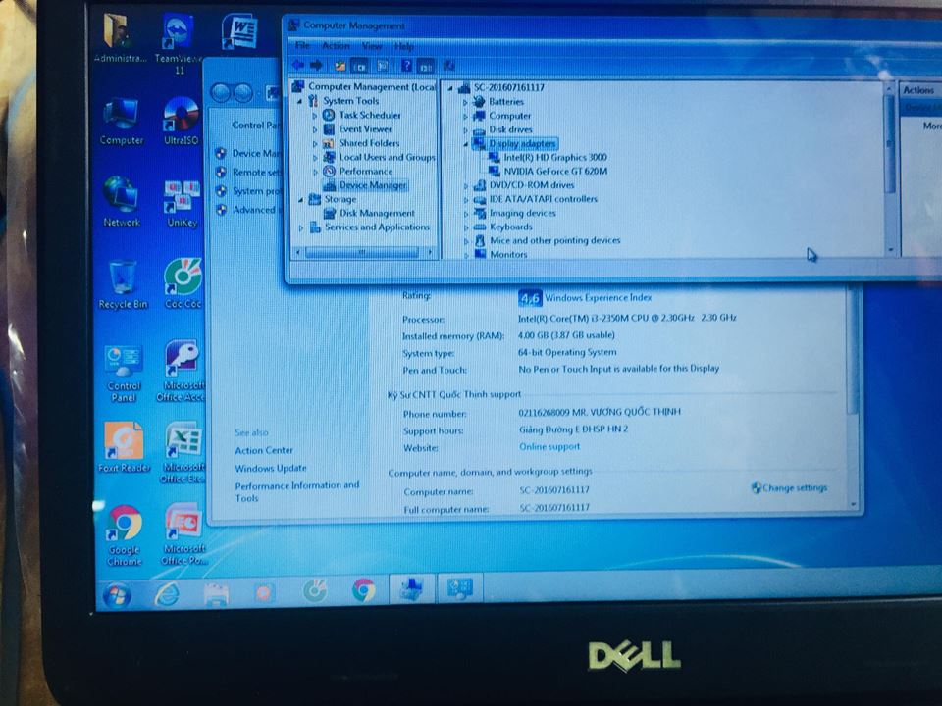Launch Internet Explorer from the taskbar
The height and width of the screenshot is (706, 942).
(x=167, y=594)
